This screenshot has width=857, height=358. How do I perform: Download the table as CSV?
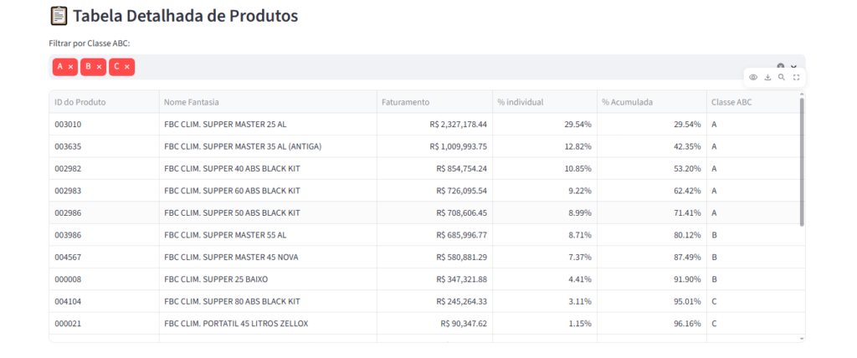[767, 78]
